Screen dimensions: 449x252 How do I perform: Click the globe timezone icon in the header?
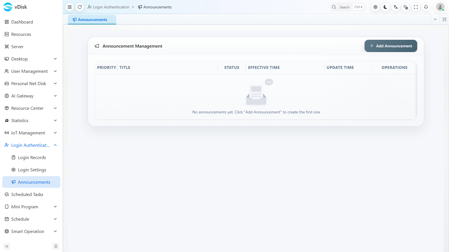406,7
